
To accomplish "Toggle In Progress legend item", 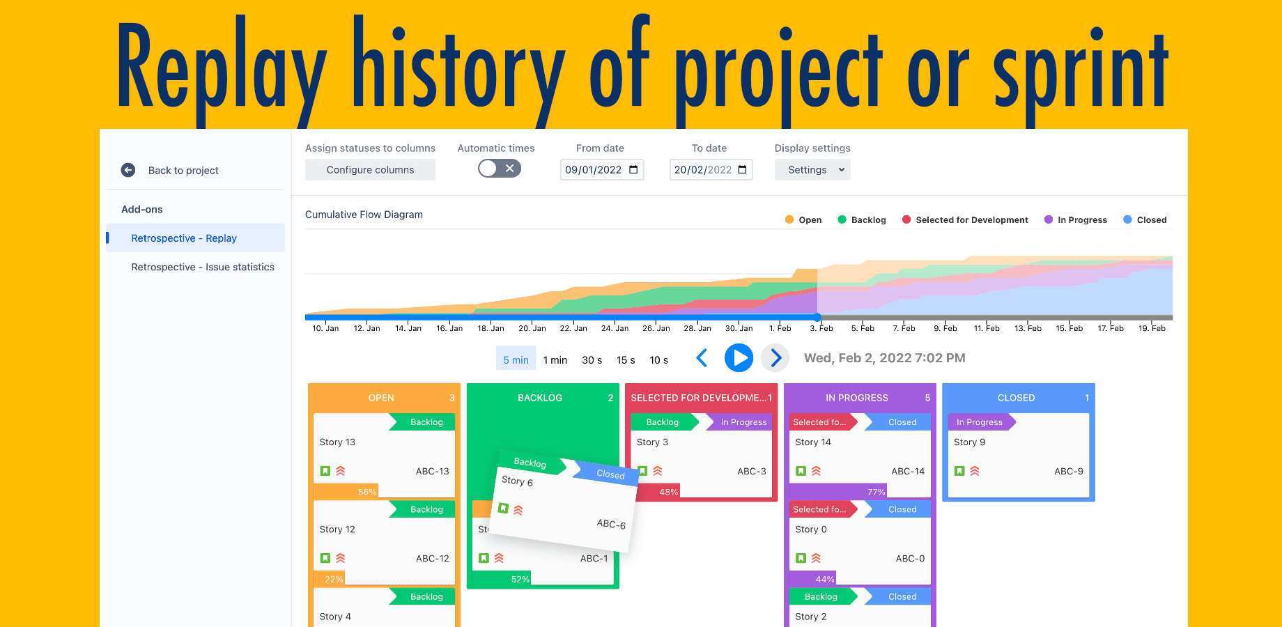I will pos(1076,219).
